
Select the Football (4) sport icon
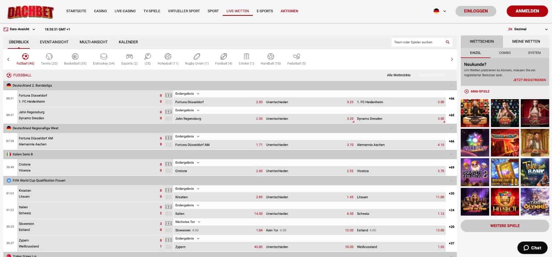[224, 57]
